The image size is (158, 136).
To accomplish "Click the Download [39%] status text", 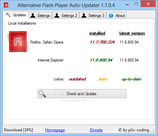I will [x=18, y=130].
